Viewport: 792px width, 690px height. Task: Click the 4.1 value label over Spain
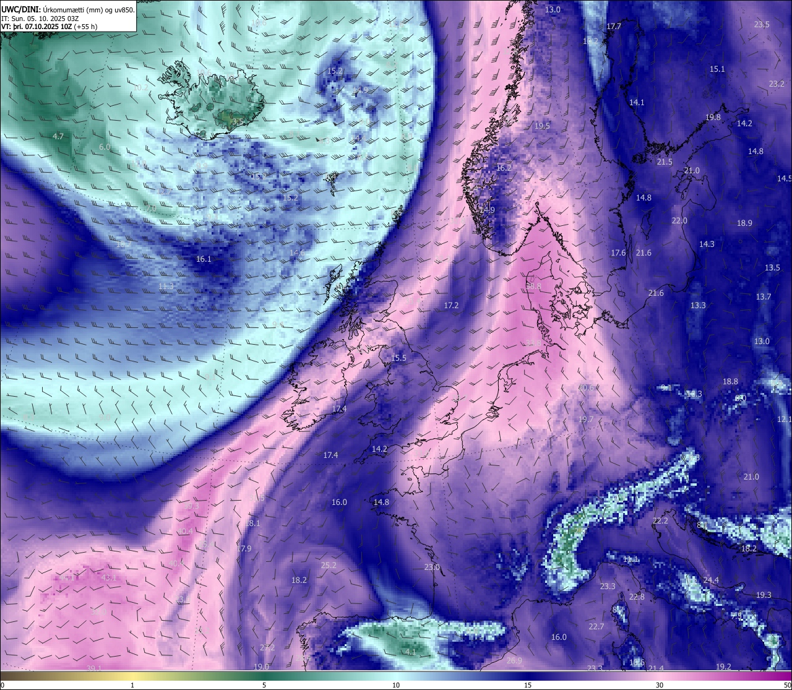tap(411, 652)
